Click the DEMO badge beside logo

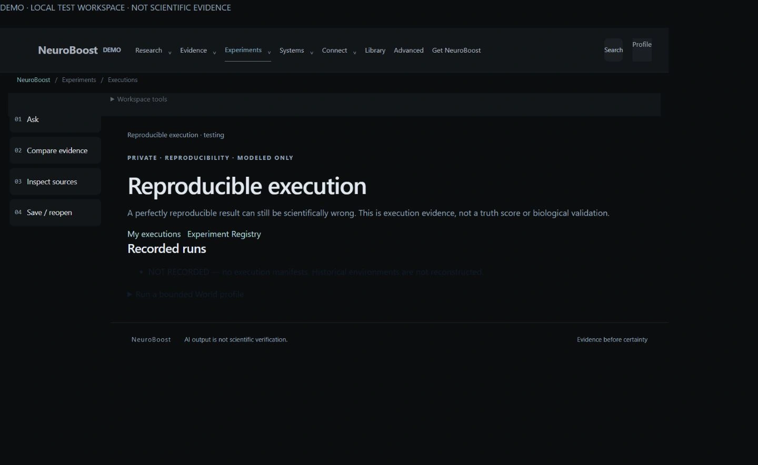[x=112, y=50]
